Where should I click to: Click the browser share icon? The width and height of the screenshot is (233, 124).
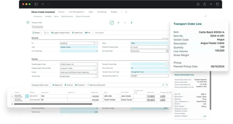click(x=204, y=4)
